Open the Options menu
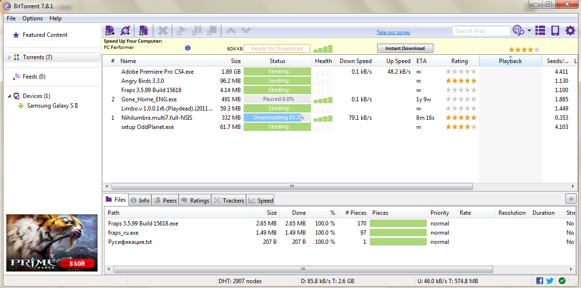 pos(33,18)
